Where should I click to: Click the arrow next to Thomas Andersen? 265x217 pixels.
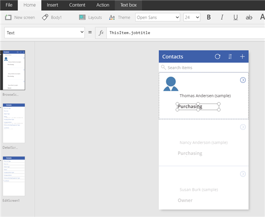pos(243,80)
